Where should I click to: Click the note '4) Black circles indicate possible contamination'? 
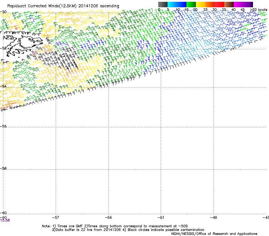[163, 230]
